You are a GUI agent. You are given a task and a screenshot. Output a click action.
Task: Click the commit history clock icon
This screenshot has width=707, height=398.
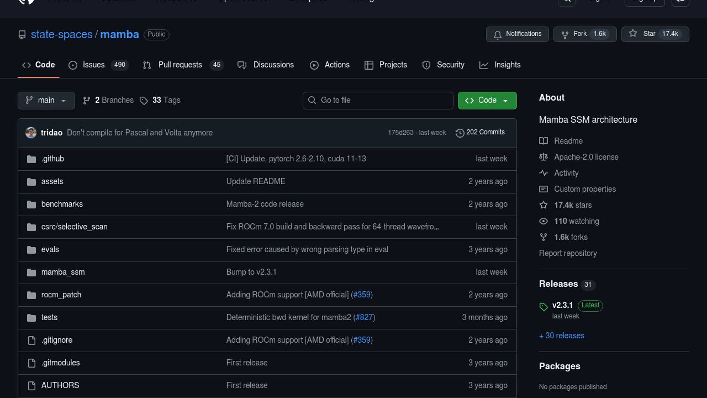click(x=460, y=133)
